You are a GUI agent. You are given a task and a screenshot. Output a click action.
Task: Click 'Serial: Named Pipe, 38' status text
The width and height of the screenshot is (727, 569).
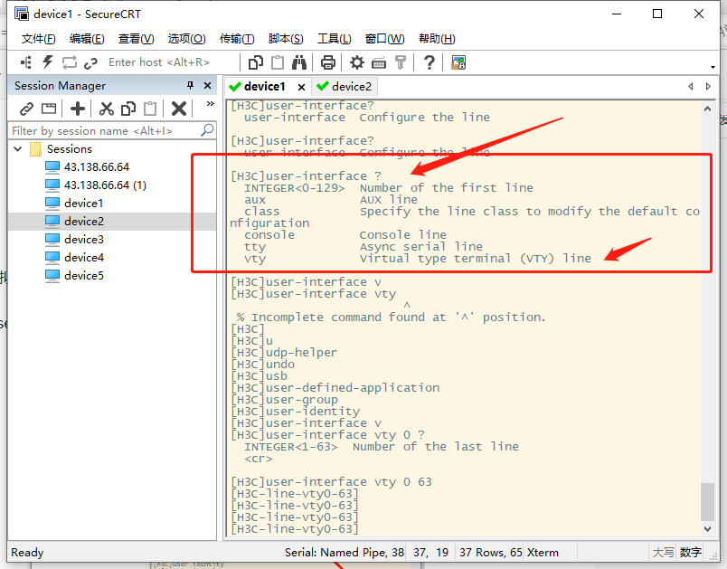tap(344, 553)
